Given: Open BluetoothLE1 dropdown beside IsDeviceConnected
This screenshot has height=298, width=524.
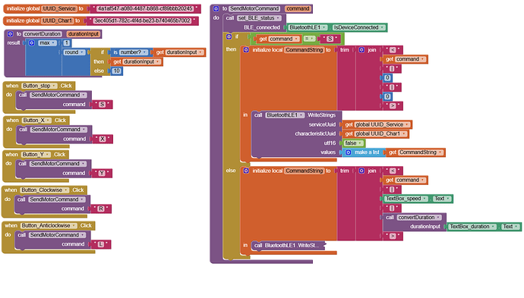Looking at the screenshot, I should [324, 28].
